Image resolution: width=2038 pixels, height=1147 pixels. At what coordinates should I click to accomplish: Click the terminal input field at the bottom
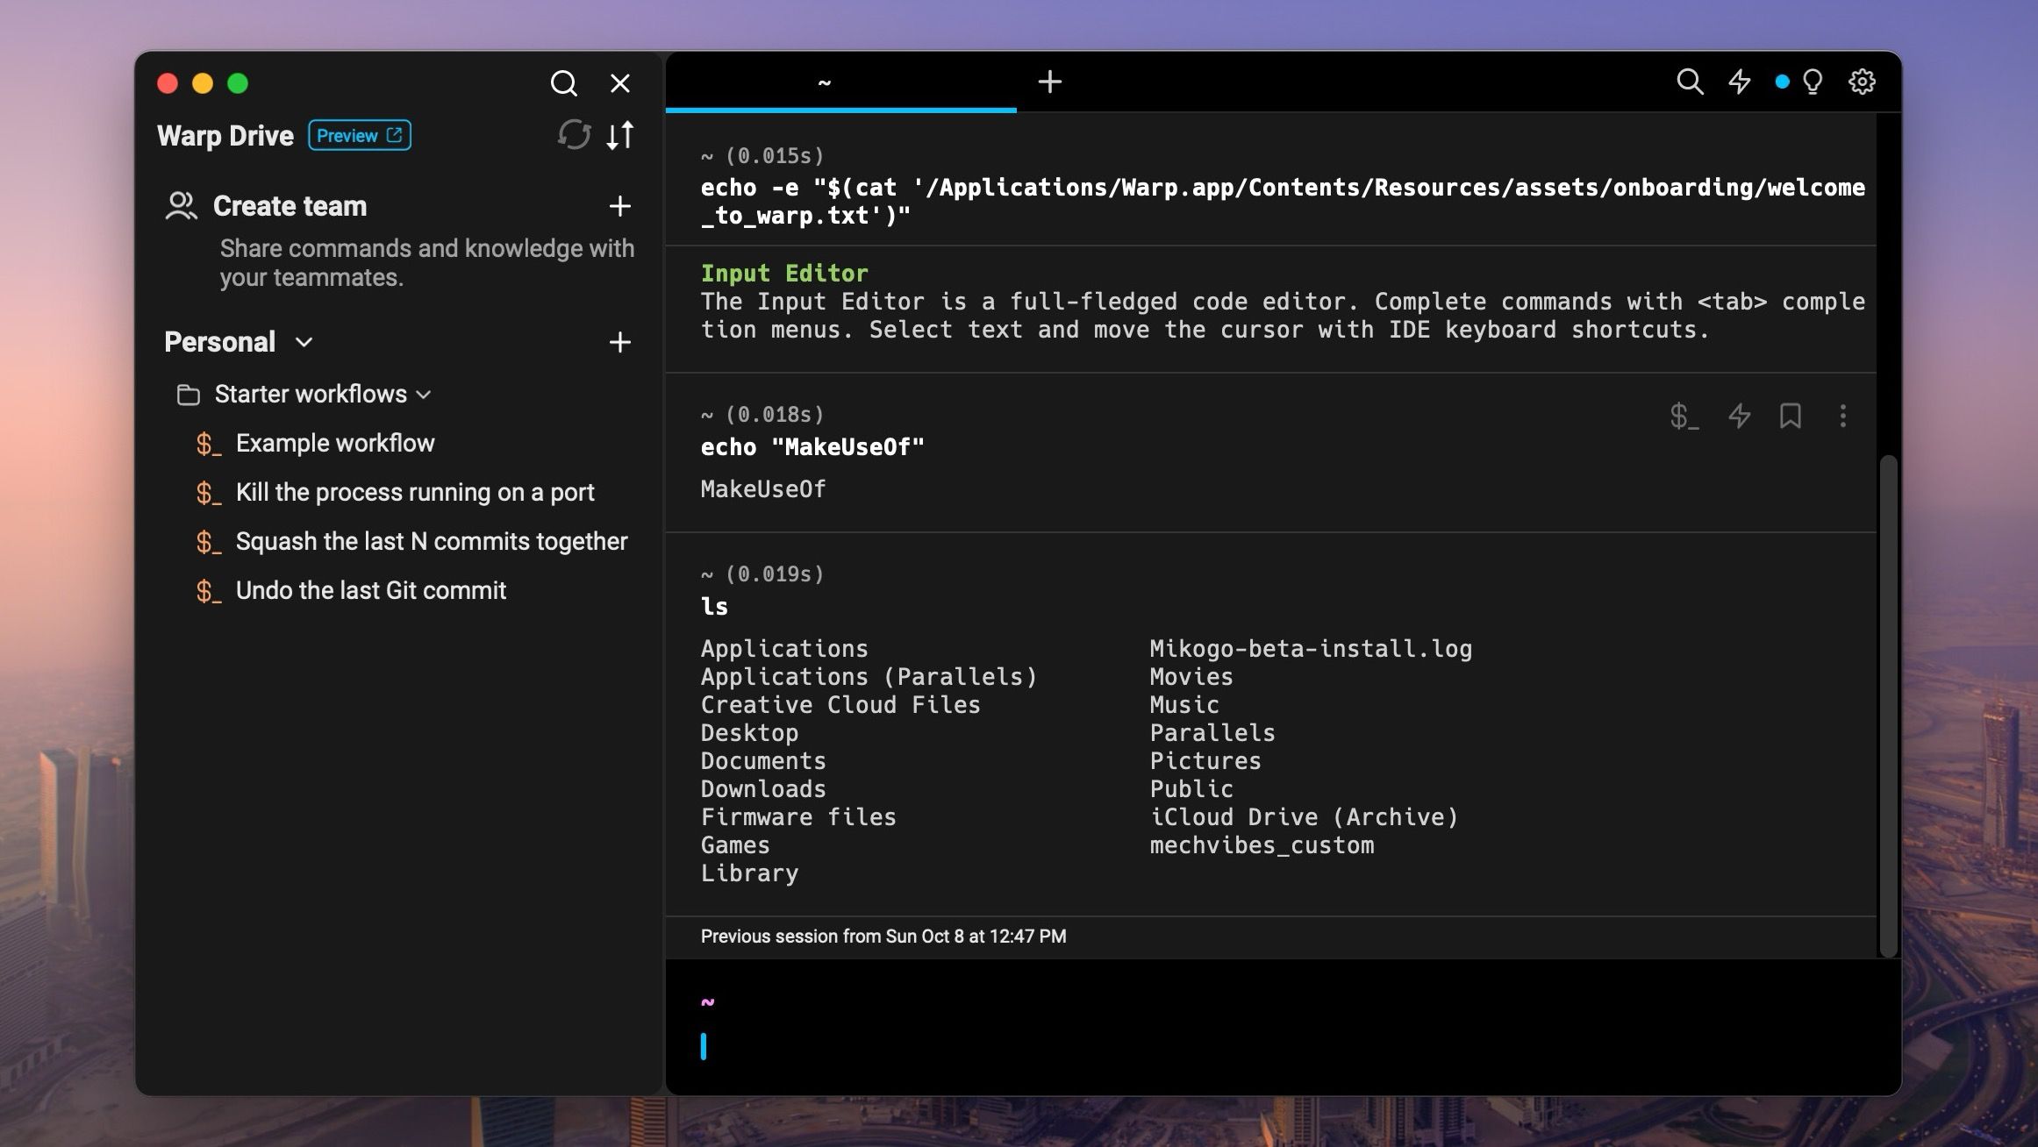click(x=965, y=1046)
